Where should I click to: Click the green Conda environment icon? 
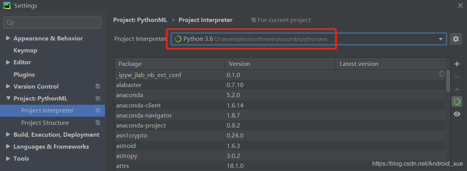tap(457, 102)
